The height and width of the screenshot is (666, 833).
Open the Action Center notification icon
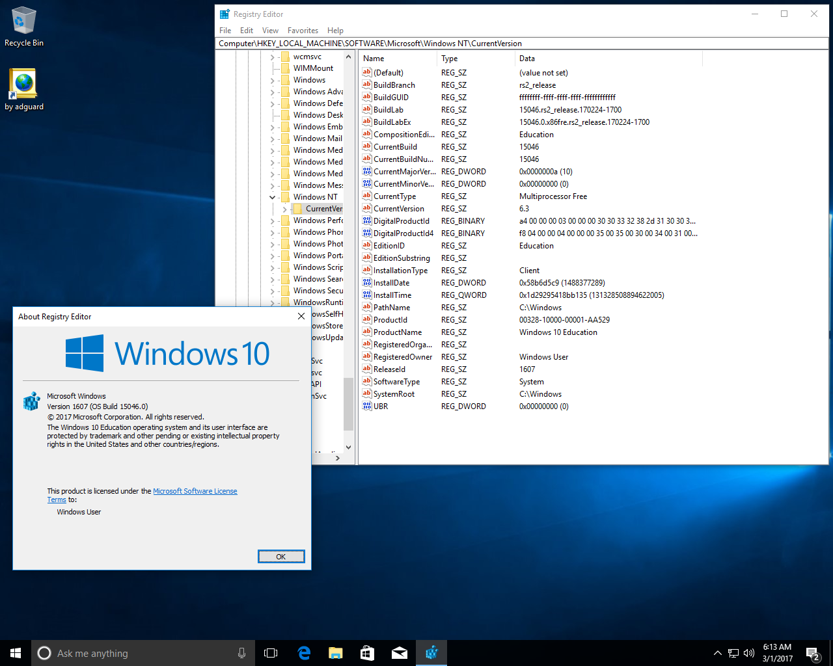coord(812,653)
